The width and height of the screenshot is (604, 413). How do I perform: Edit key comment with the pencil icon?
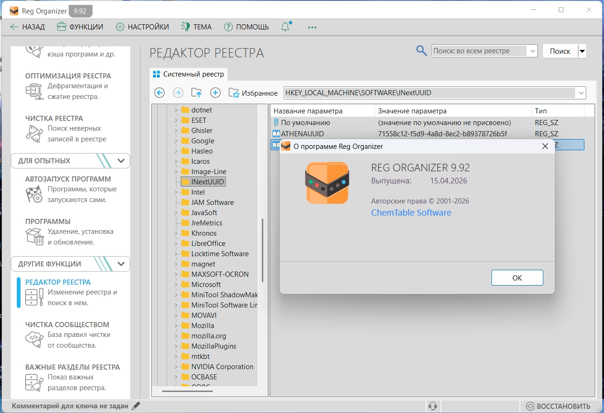click(136, 406)
